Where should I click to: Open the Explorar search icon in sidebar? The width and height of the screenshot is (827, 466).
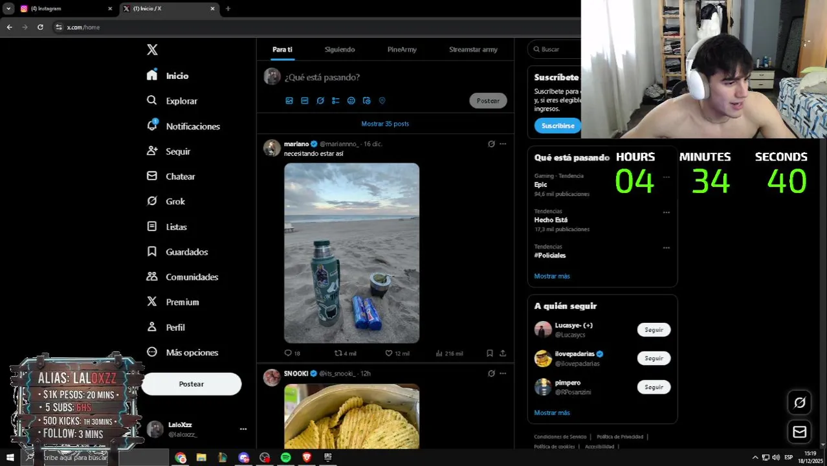click(151, 100)
